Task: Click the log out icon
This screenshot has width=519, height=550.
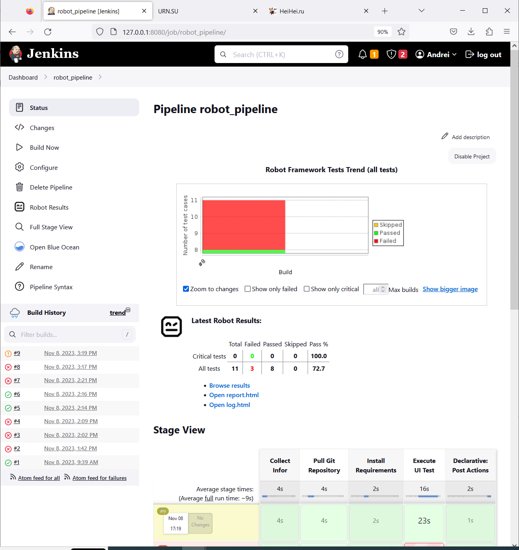Action: (x=469, y=54)
